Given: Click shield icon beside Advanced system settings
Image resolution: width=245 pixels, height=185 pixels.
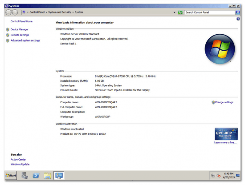Looking at the screenshot, I should coord(8,40).
